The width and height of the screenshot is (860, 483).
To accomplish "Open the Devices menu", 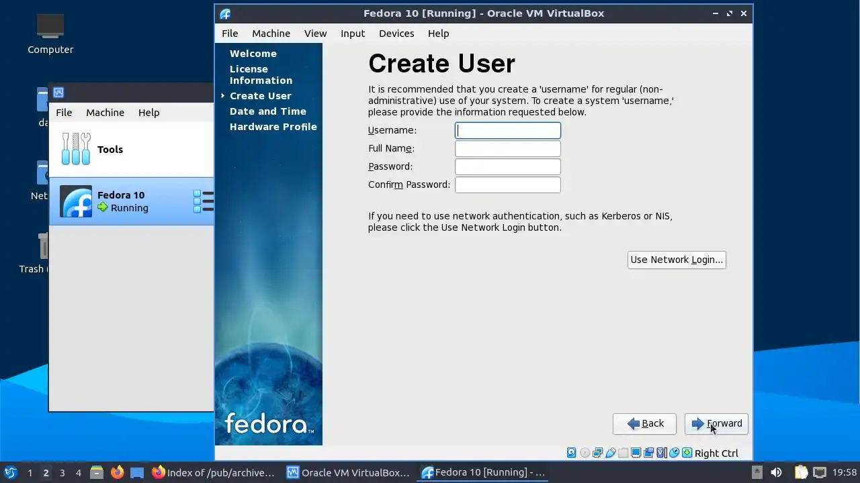I will (396, 34).
